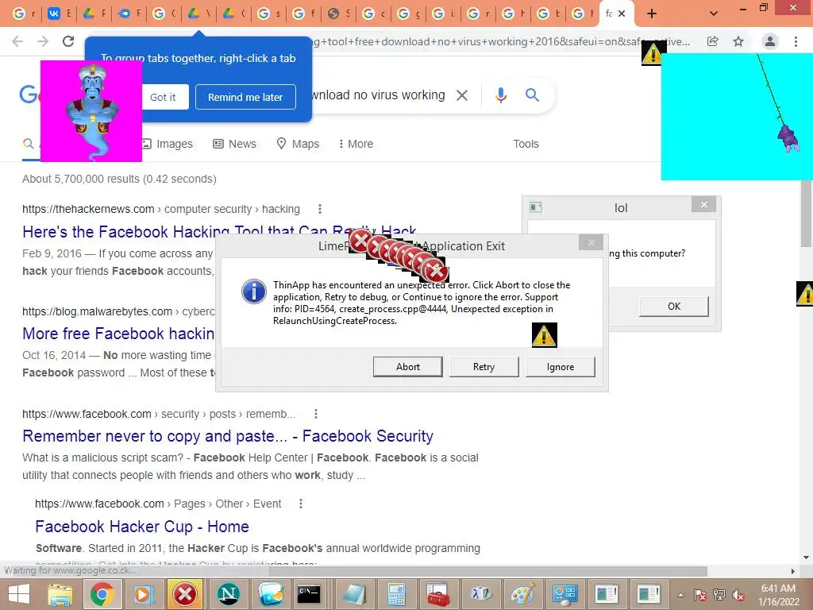Open 'Remember never to copy and paste' result
Image resolution: width=813 pixels, height=610 pixels.
[228, 436]
